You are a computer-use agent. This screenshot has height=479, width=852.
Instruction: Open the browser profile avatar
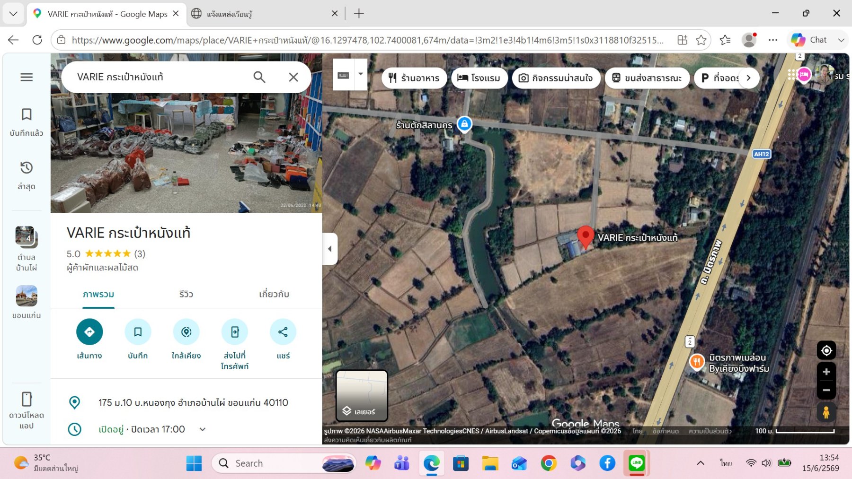tap(749, 40)
